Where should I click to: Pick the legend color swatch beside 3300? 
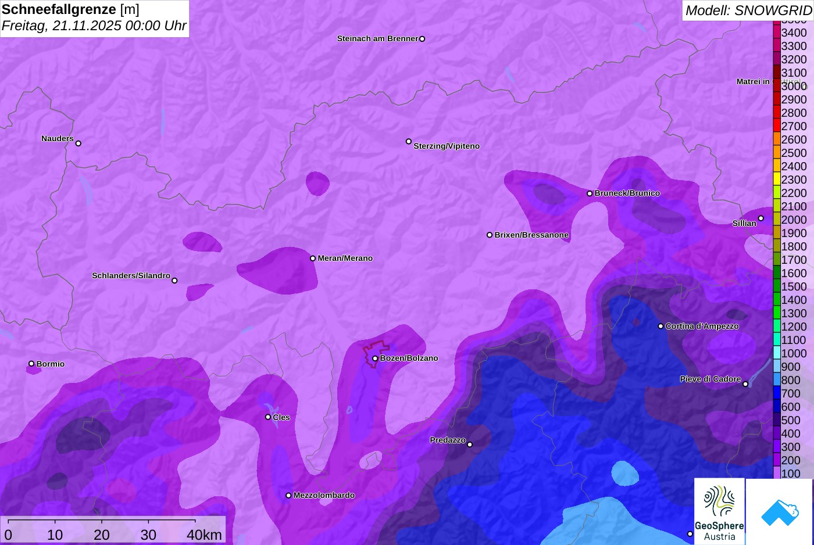777,46
